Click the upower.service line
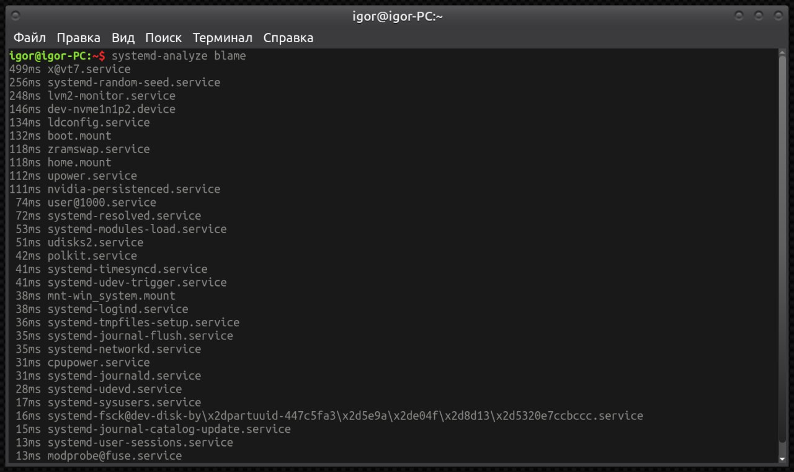The height and width of the screenshot is (472, 794). tap(73, 176)
